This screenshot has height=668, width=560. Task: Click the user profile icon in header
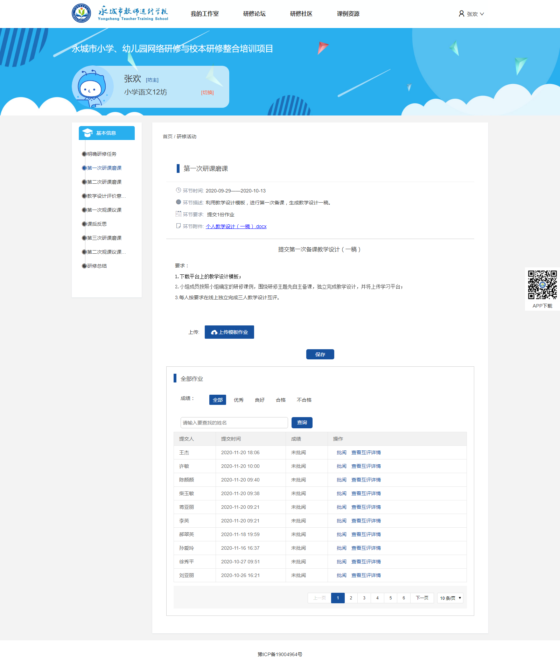461,14
